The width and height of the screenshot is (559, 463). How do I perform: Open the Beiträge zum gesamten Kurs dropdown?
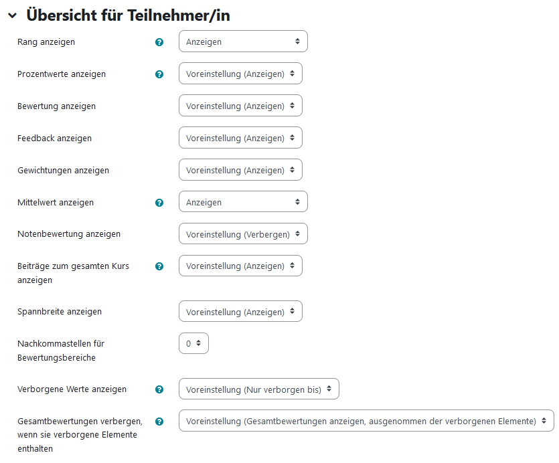pos(240,266)
